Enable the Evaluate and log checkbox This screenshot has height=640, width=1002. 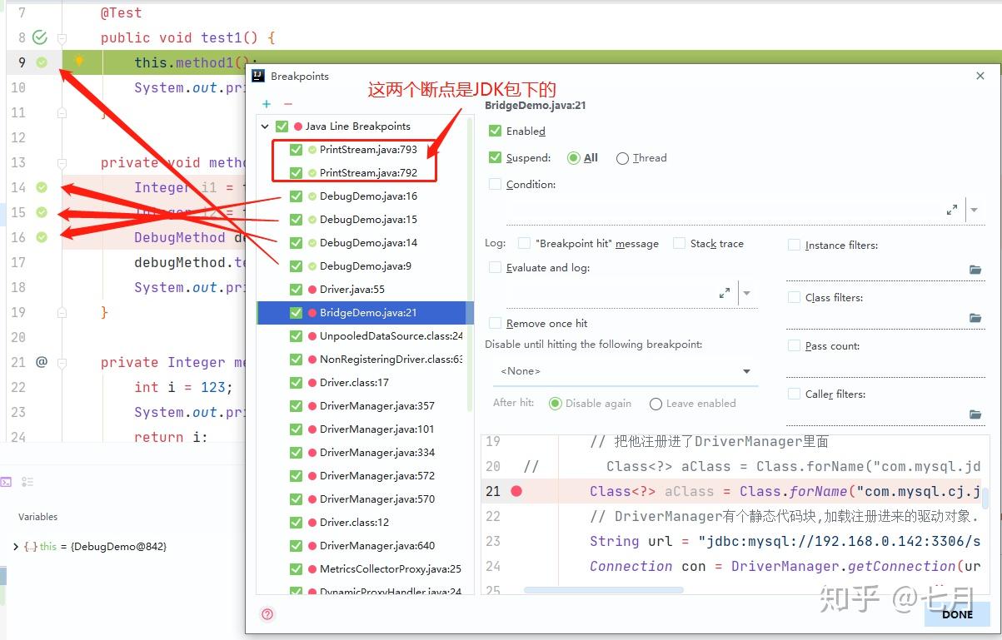coord(496,267)
